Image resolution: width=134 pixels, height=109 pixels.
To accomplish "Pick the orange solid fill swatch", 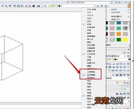I will 119,34.
